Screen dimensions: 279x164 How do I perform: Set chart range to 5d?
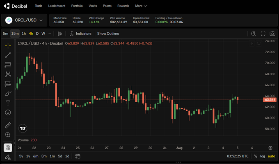click(60, 156)
